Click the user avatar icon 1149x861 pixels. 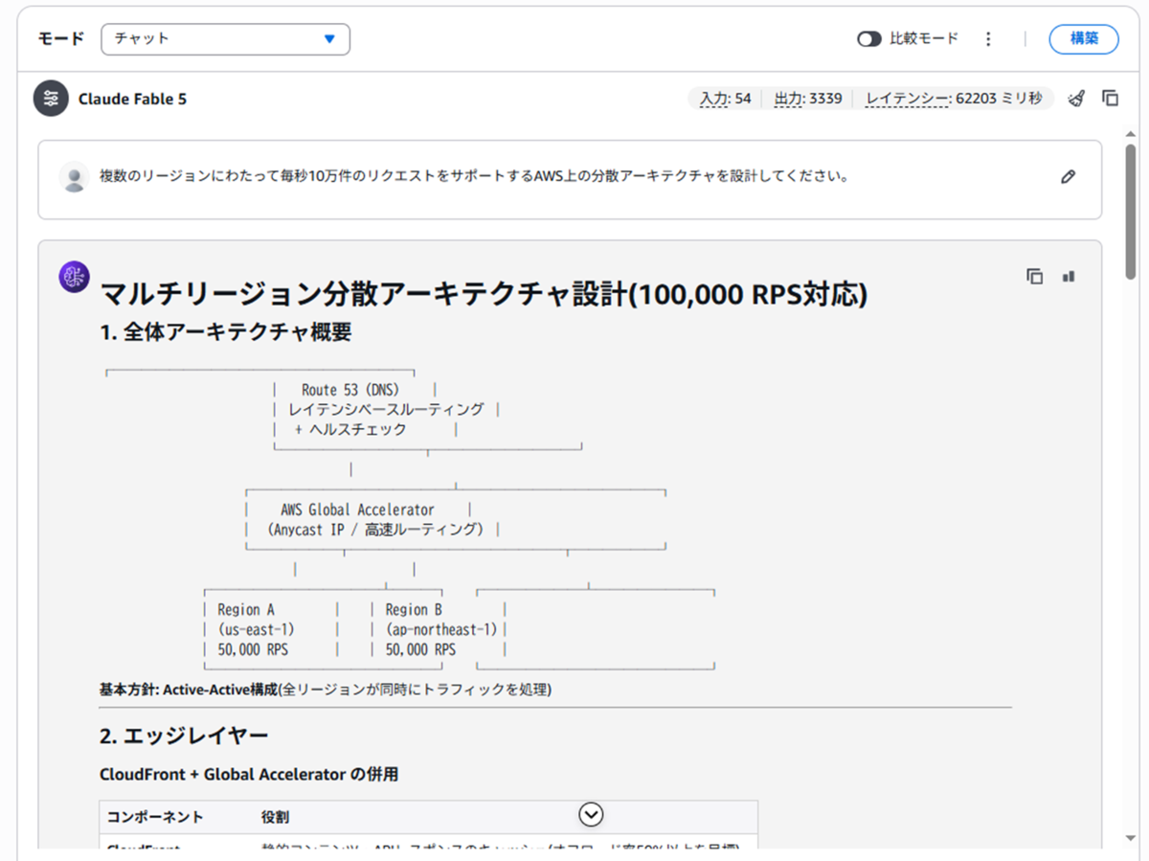[74, 177]
